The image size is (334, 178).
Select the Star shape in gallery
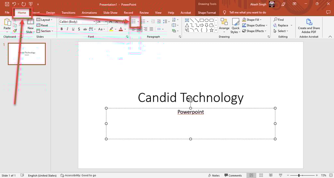(211, 30)
